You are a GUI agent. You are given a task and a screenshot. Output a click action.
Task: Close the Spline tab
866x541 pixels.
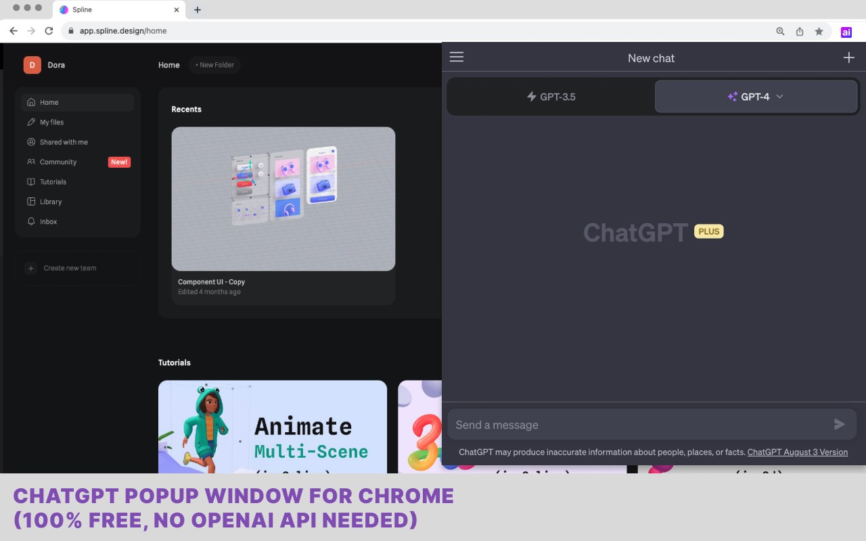177,10
